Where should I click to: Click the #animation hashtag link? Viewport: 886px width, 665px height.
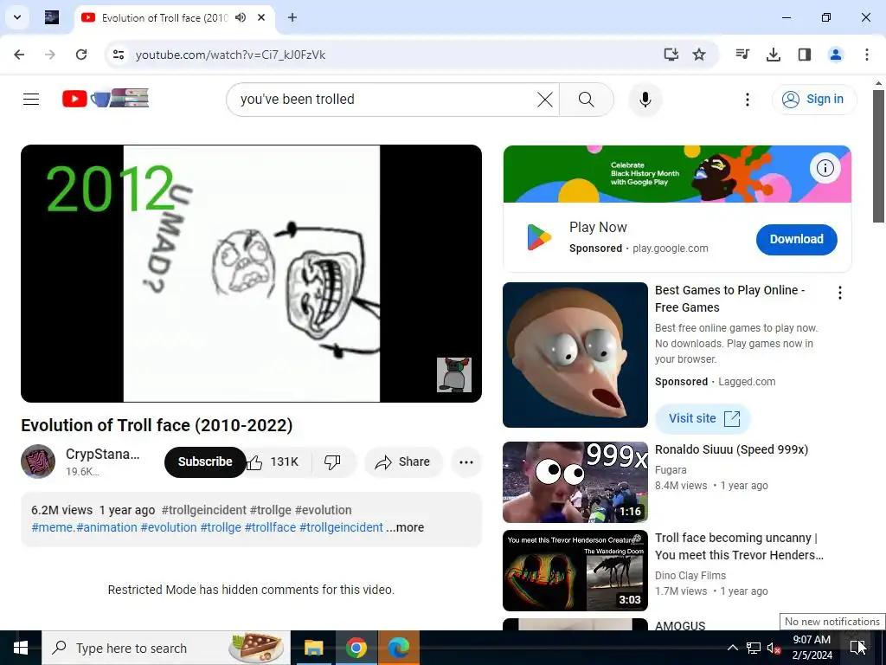coord(106,527)
